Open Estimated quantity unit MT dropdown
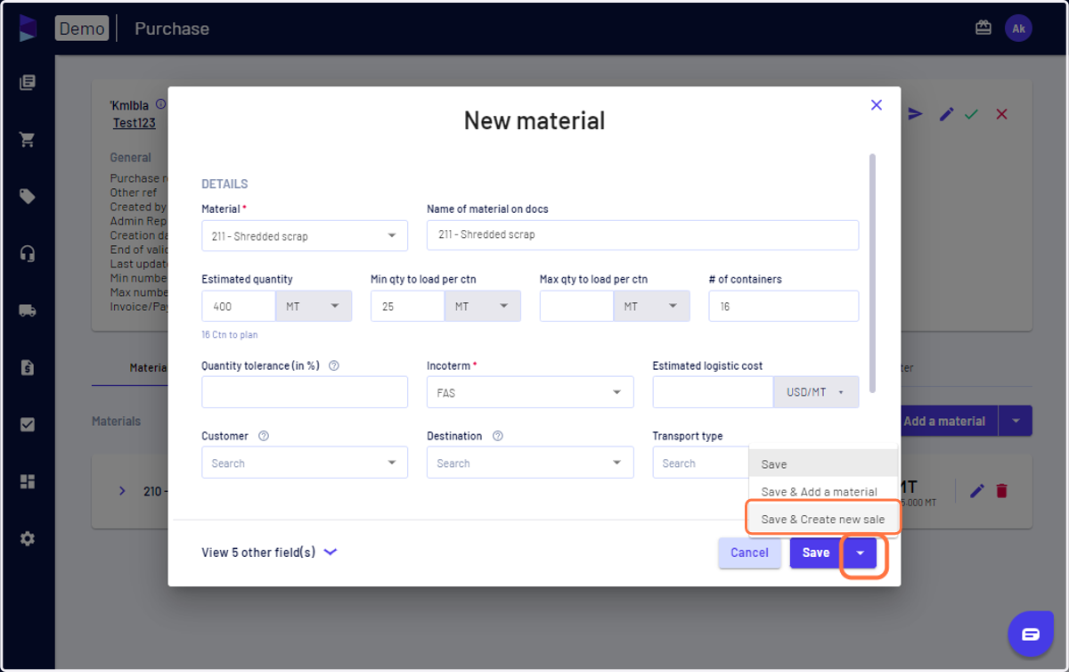Viewport: 1069px width, 672px height. pos(314,307)
